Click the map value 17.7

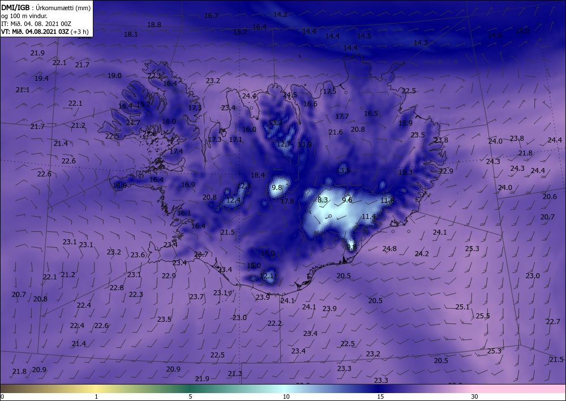[x=342, y=117]
